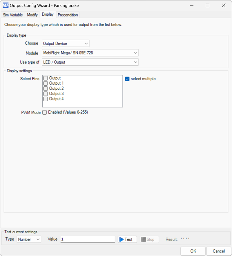232x256 pixels.
Task: Open the Precondition tab
Action: (x=68, y=15)
